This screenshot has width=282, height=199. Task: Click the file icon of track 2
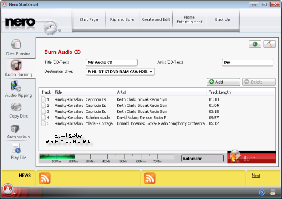43,105
